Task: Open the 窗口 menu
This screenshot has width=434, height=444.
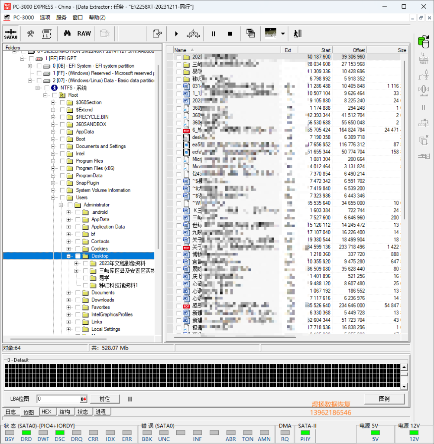Action: click(x=78, y=17)
